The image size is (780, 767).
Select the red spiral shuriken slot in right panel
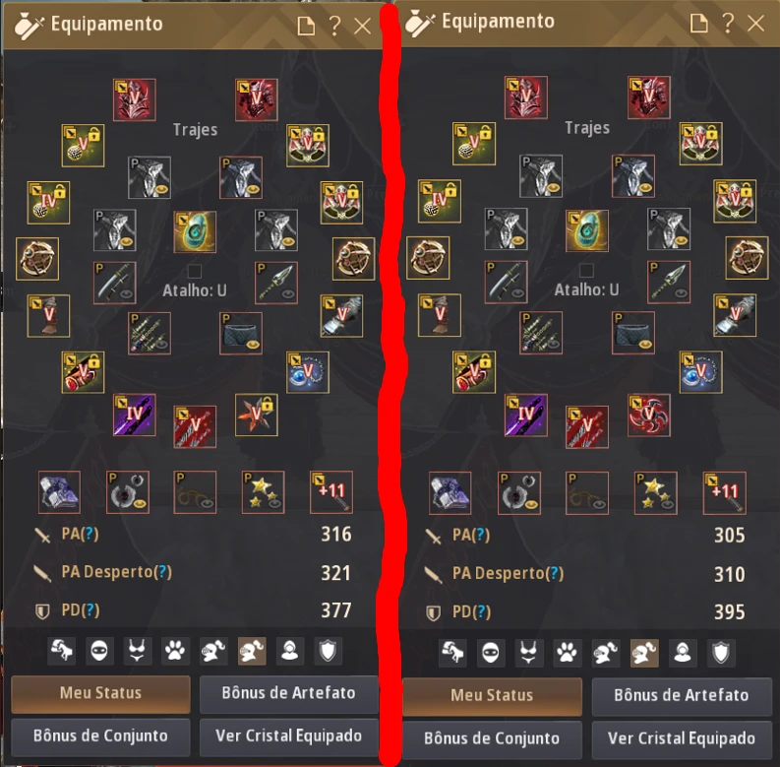click(648, 415)
